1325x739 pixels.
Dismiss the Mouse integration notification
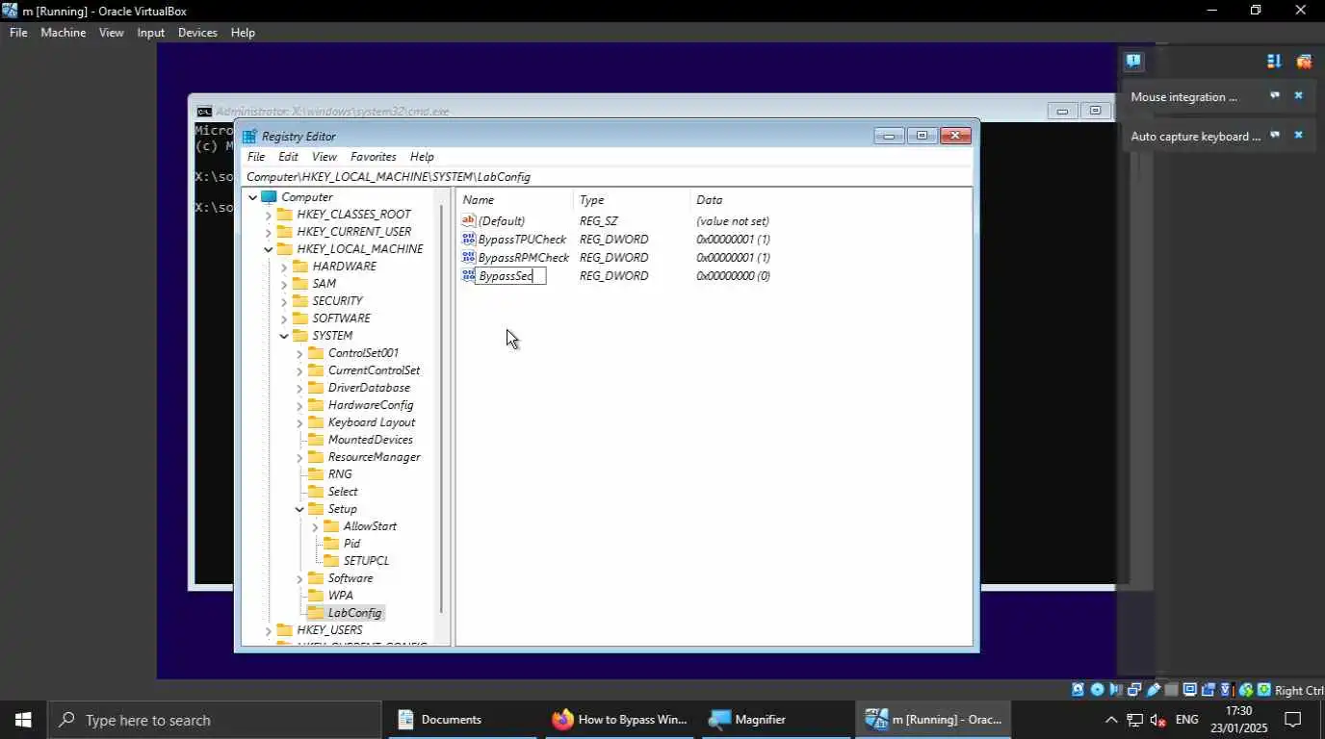[1298, 95]
